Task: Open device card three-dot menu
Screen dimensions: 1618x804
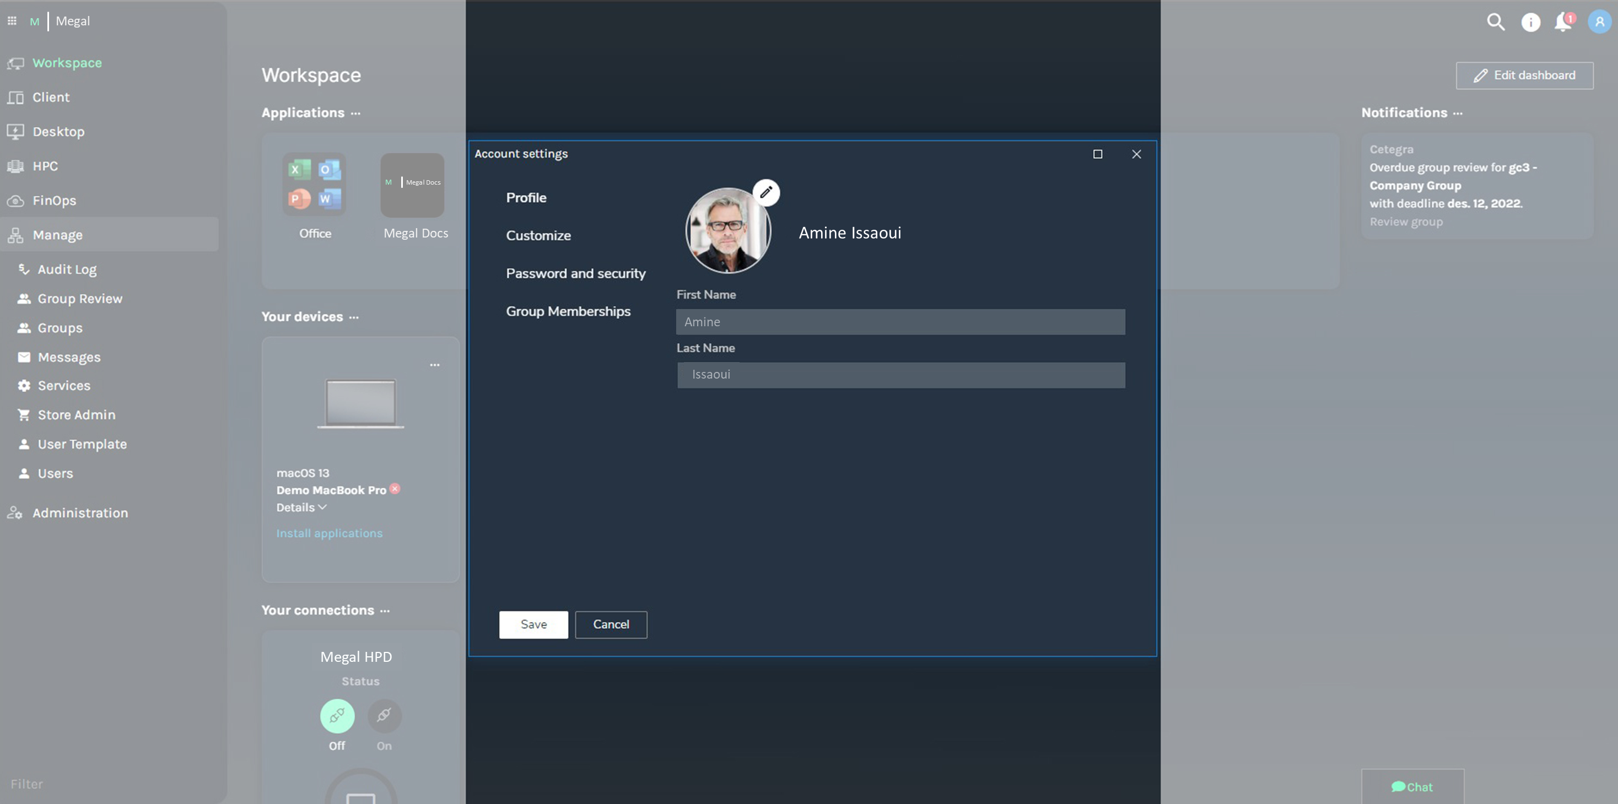Action: pos(435,364)
